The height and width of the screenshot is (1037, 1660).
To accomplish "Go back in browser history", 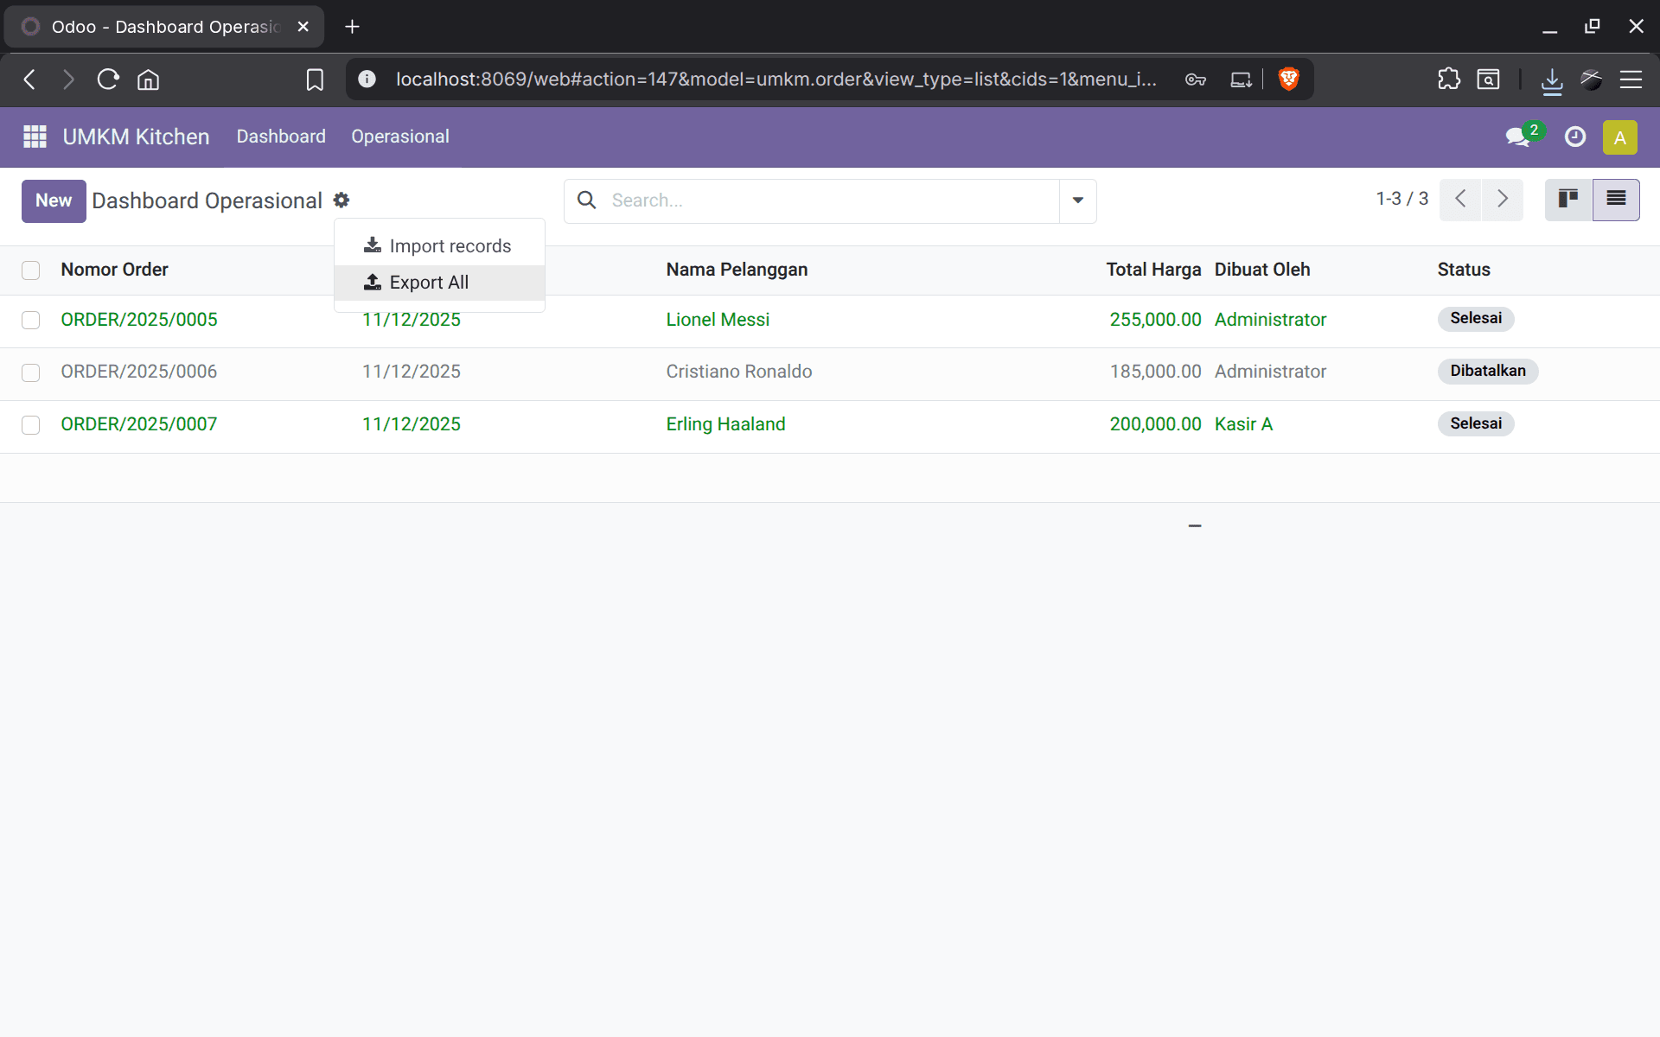I will point(29,80).
